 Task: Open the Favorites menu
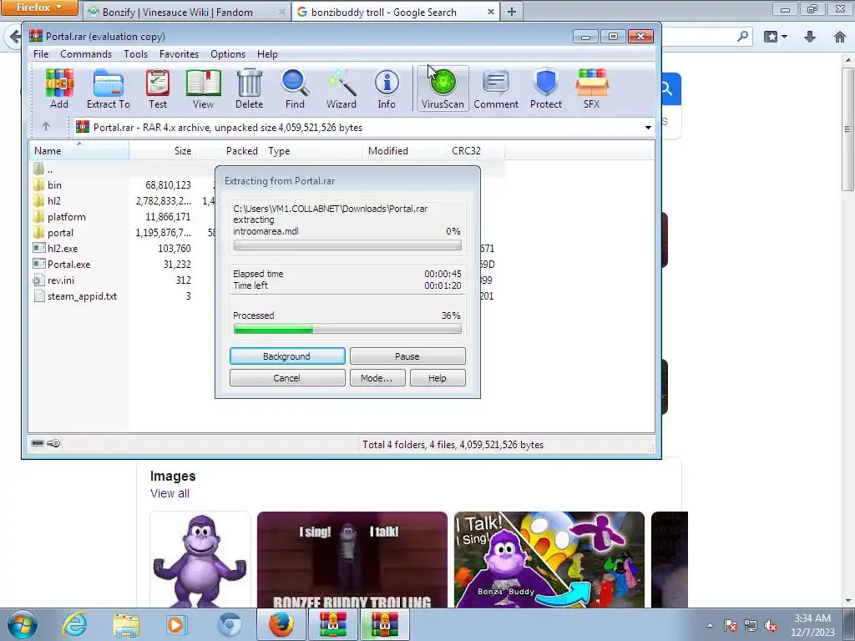[179, 54]
